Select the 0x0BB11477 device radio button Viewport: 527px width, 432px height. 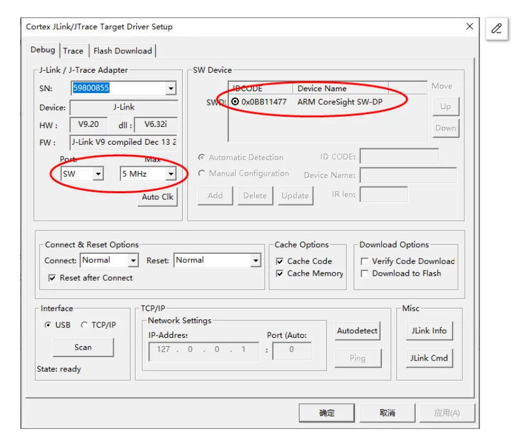(235, 101)
